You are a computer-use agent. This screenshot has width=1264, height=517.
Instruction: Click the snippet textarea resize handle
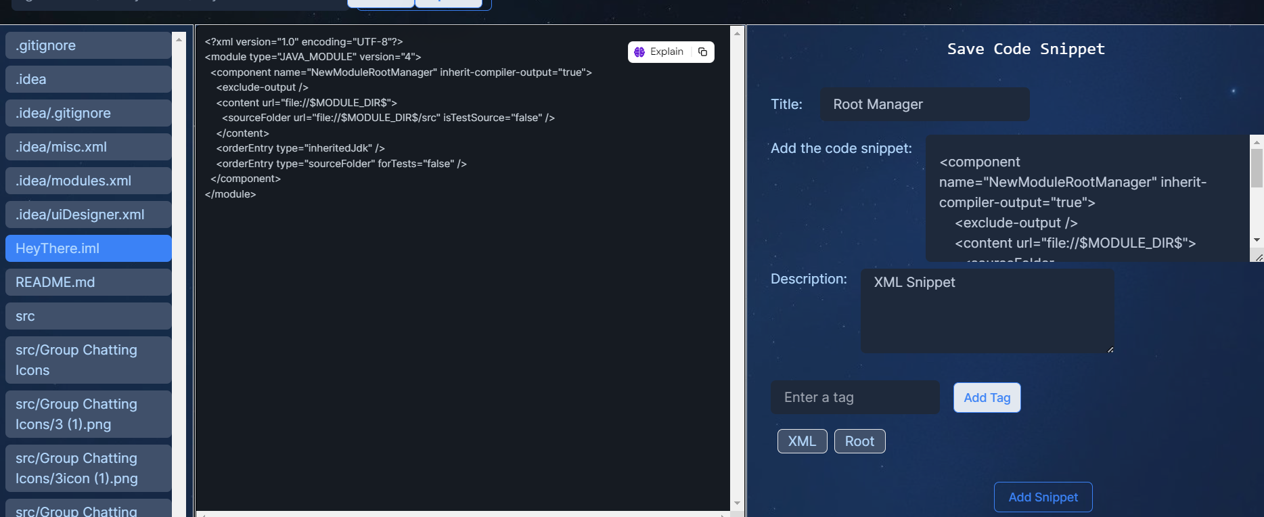click(x=1259, y=257)
